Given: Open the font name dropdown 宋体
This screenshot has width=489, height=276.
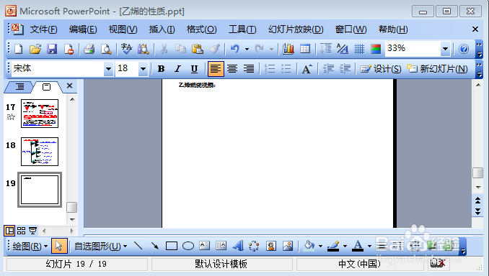Looking at the screenshot, I should point(108,69).
